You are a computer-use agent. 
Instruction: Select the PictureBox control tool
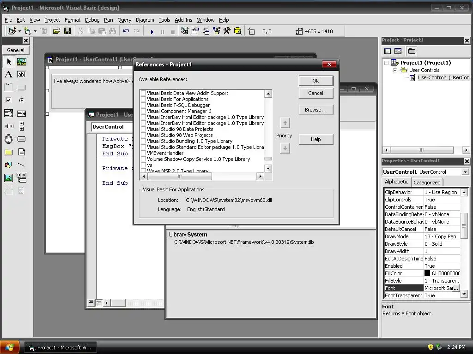[21, 62]
